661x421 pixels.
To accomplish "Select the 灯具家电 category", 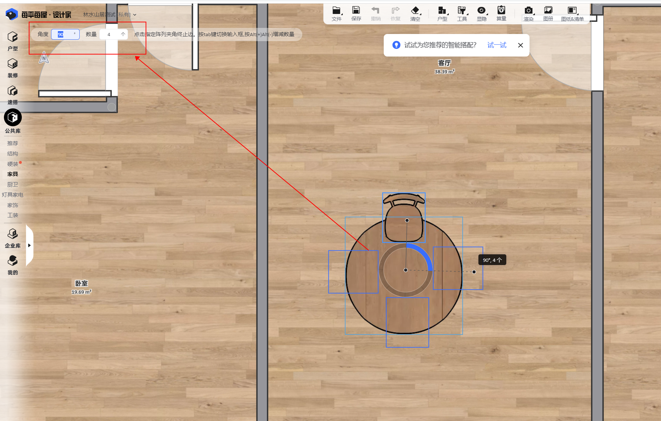I will tap(13, 195).
